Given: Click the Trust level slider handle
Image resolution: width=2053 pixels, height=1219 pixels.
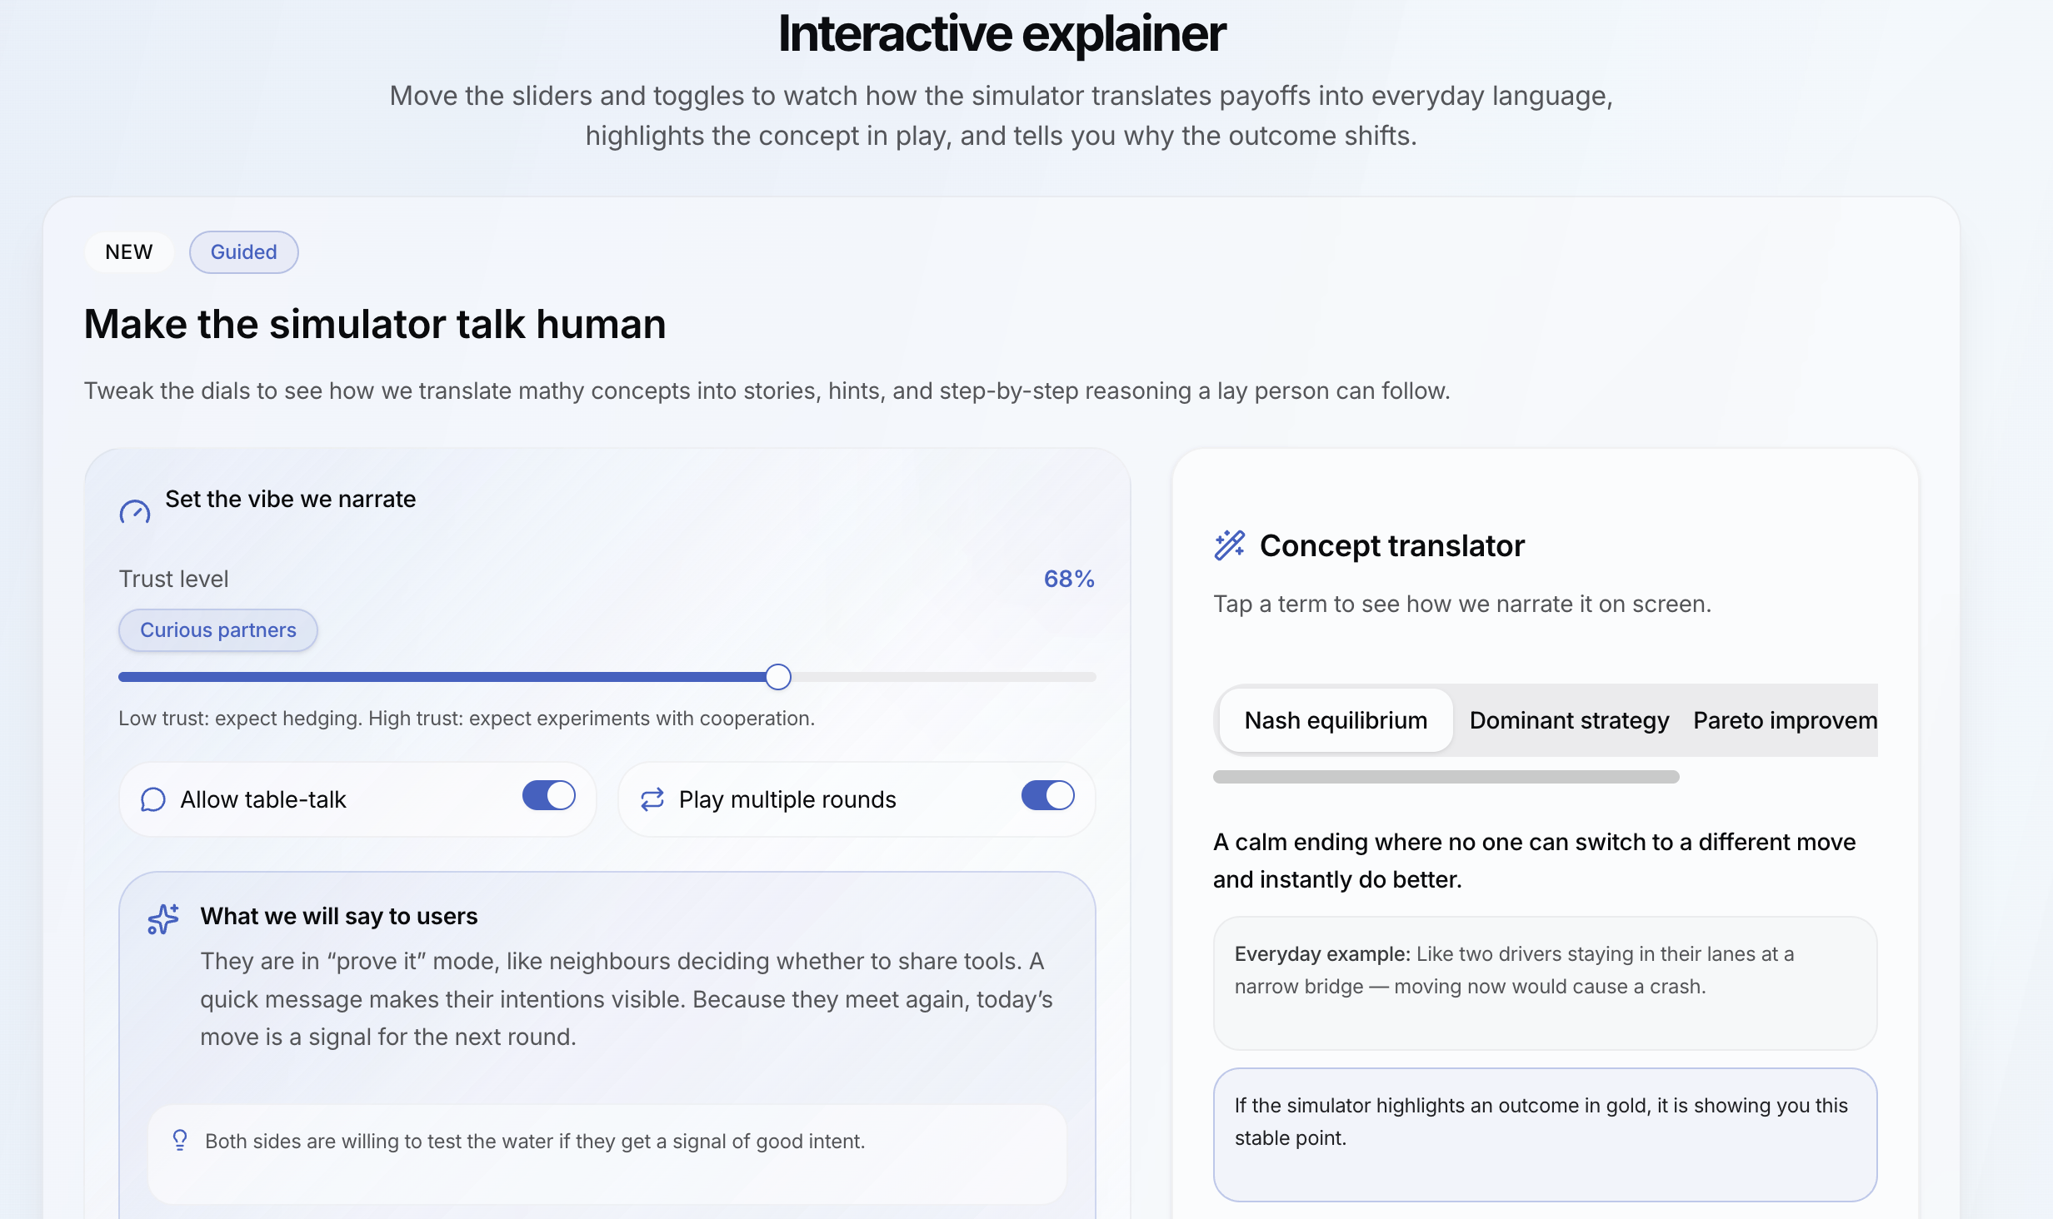Looking at the screenshot, I should point(777,677).
